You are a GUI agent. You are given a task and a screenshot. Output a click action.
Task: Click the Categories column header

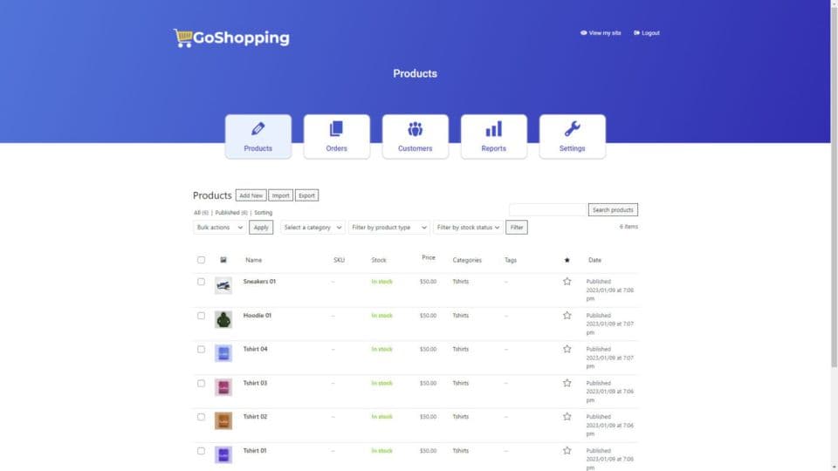click(x=467, y=260)
